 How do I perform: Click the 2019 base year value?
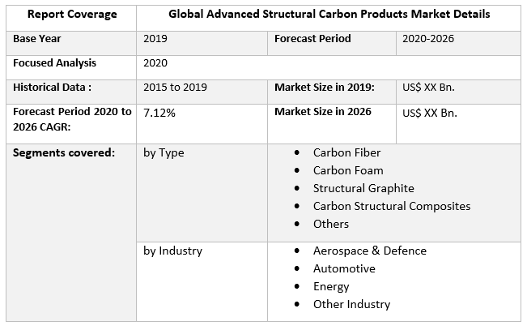click(155, 39)
